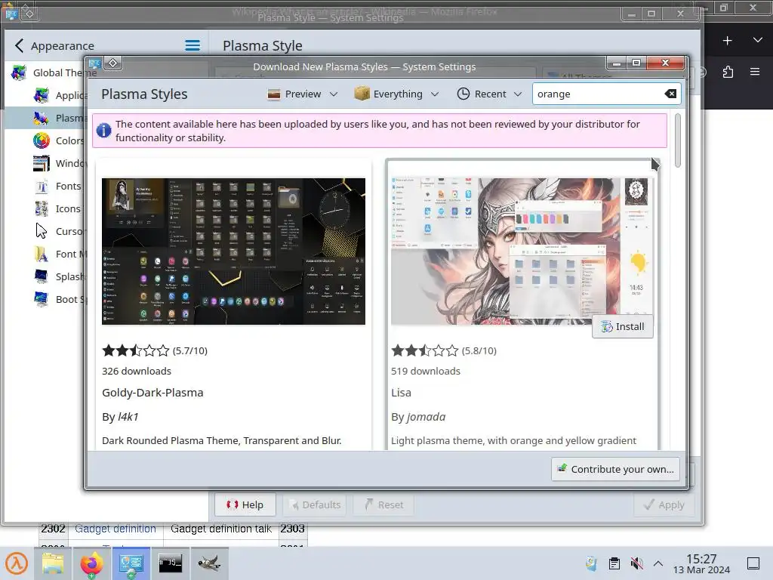Click the download dialog's vertical scrollbar
Screen dimensions: 773x580
coord(678,140)
